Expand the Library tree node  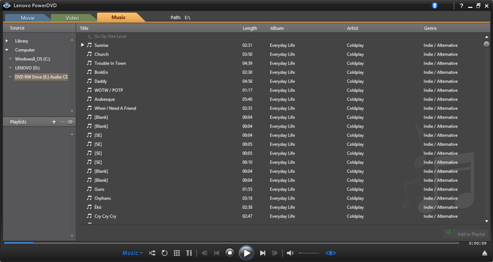click(x=6, y=41)
